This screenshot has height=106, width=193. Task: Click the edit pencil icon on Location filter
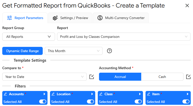pos(53,94)
